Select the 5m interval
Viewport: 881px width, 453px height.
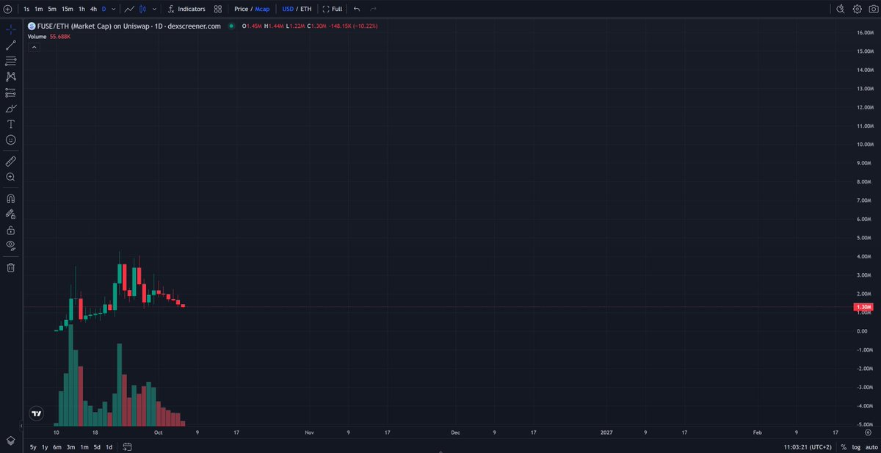tap(52, 9)
